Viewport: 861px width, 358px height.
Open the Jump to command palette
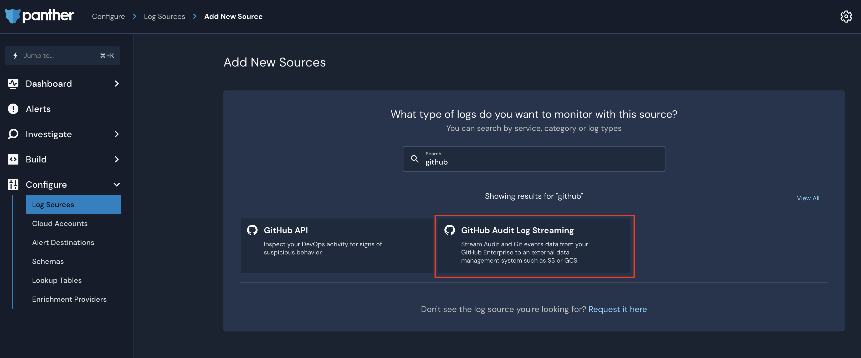coord(62,55)
